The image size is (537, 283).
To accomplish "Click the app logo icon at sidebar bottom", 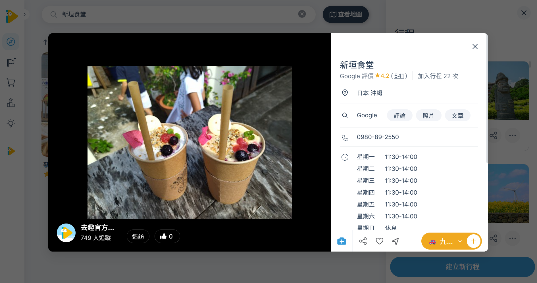I will (11, 151).
